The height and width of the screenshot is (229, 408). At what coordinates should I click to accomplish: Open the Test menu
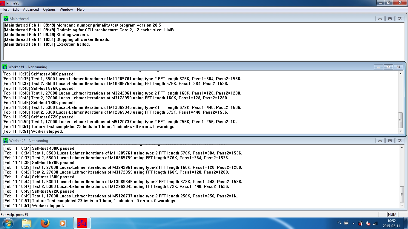point(5,10)
